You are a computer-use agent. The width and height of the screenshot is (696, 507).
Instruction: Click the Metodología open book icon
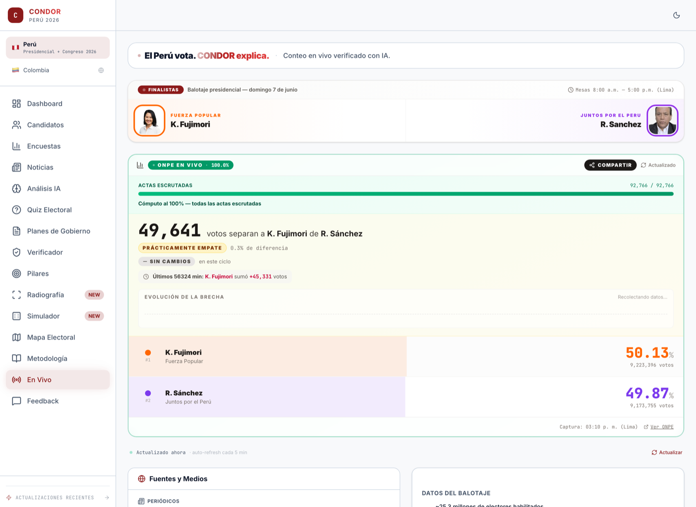pos(17,358)
